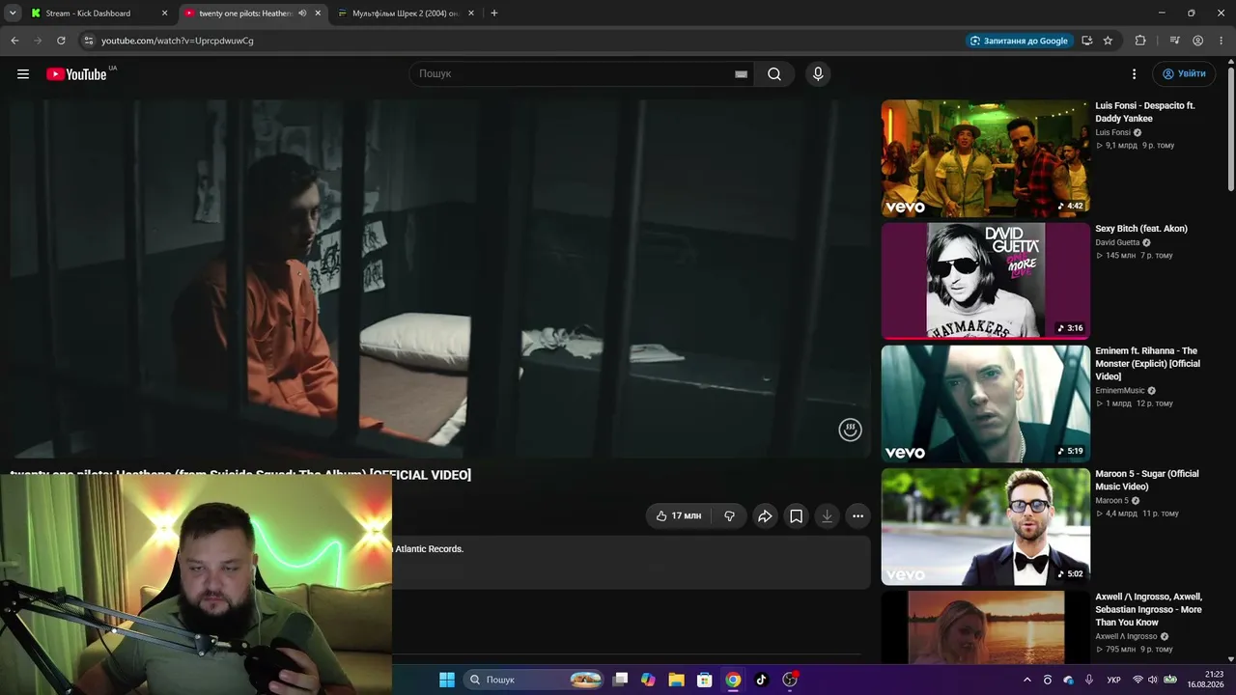Open File Explorer from the taskbar
Image resolution: width=1236 pixels, height=695 pixels.
[676, 680]
